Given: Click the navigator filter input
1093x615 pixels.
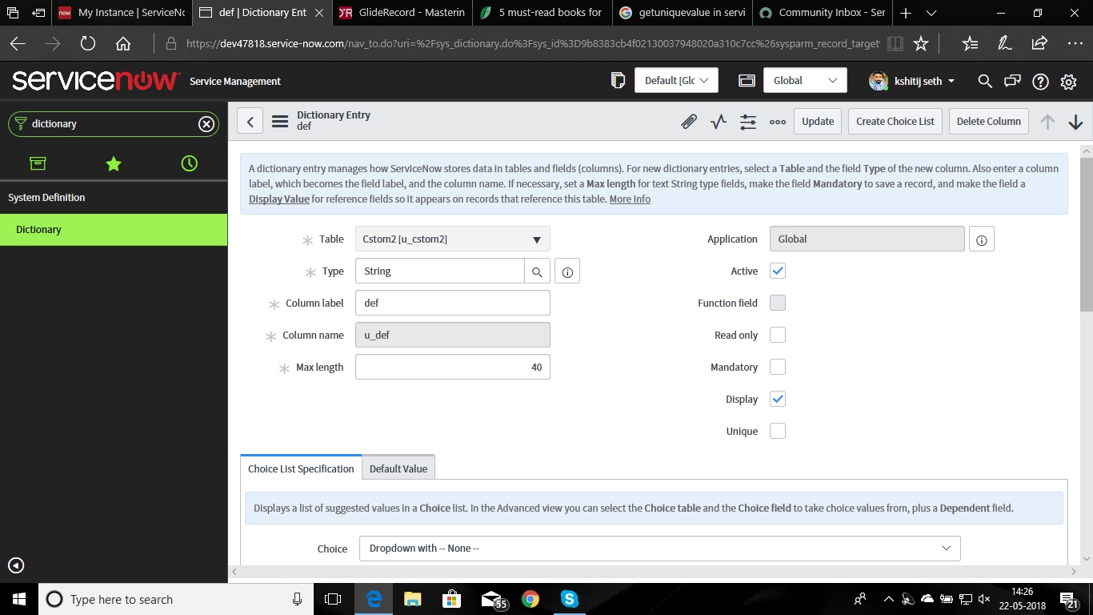Looking at the screenshot, I should (114, 124).
